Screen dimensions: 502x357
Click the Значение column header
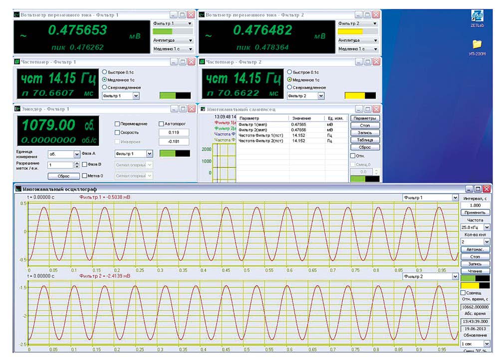click(306, 118)
